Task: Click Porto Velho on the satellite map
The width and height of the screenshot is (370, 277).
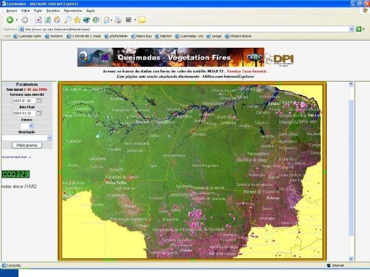Action: tap(116, 183)
